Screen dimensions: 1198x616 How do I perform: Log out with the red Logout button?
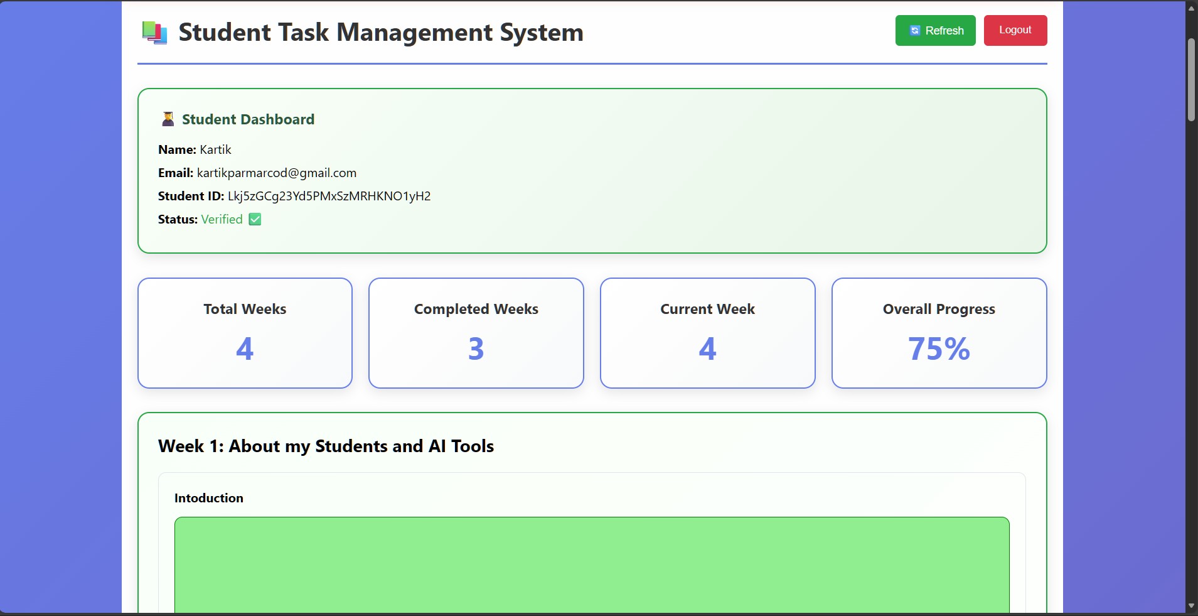(x=1015, y=30)
